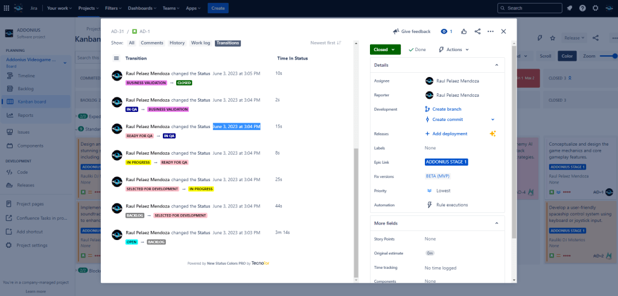Open the three-dots more actions menu
Image resolution: width=618 pixels, height=296 pixels.
click(490, 31)
